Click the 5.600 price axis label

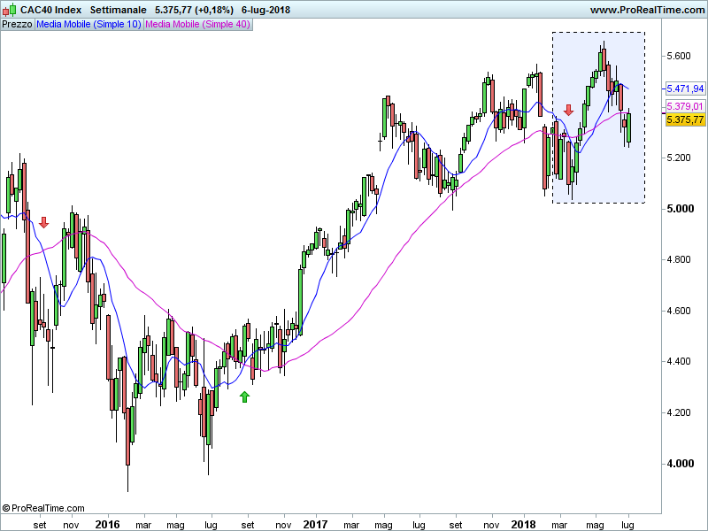pyautogui.click(x=679, y=56)
